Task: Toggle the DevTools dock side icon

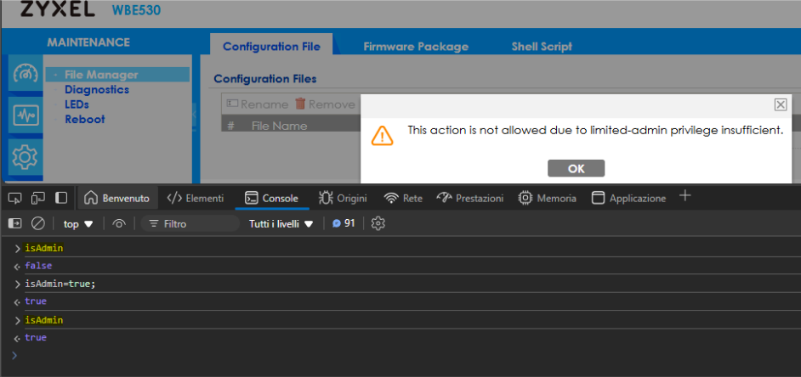Action: 61,198
